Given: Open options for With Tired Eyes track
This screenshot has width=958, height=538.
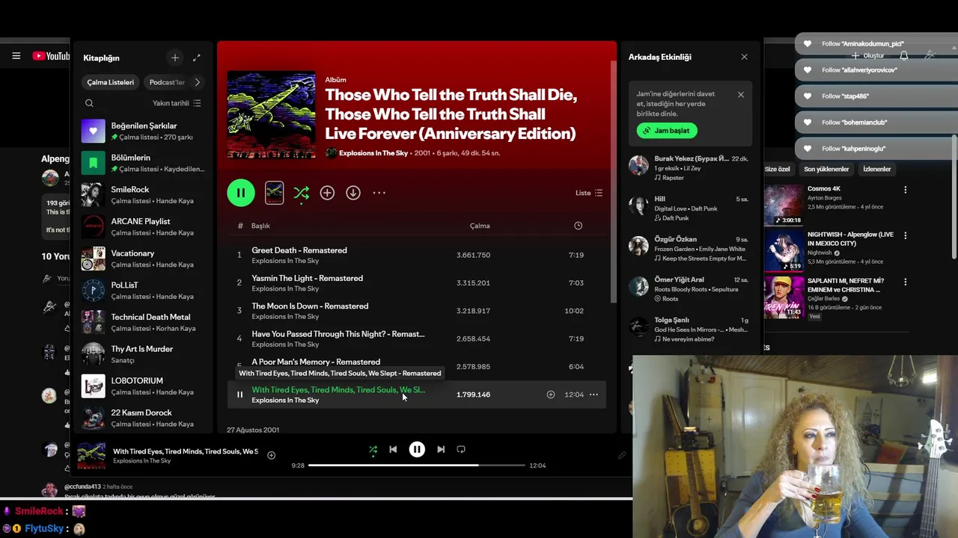Looking at the screenshot, I should click(594, 395).
